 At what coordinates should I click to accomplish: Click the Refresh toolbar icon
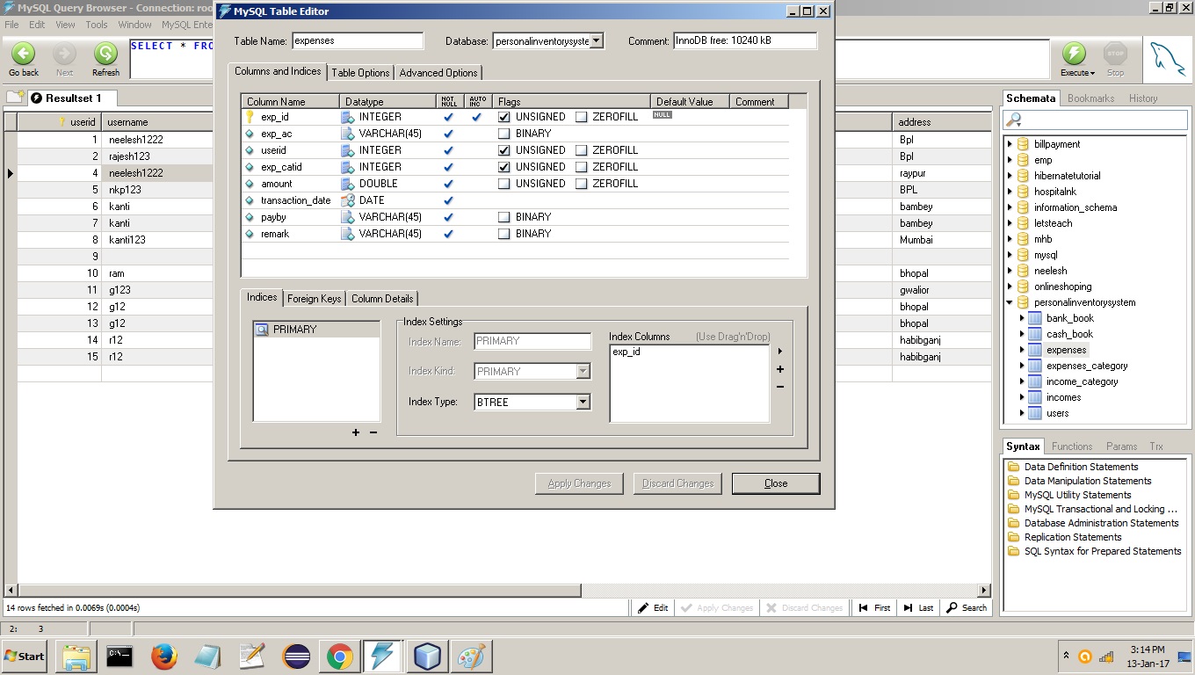click(105, 54)
